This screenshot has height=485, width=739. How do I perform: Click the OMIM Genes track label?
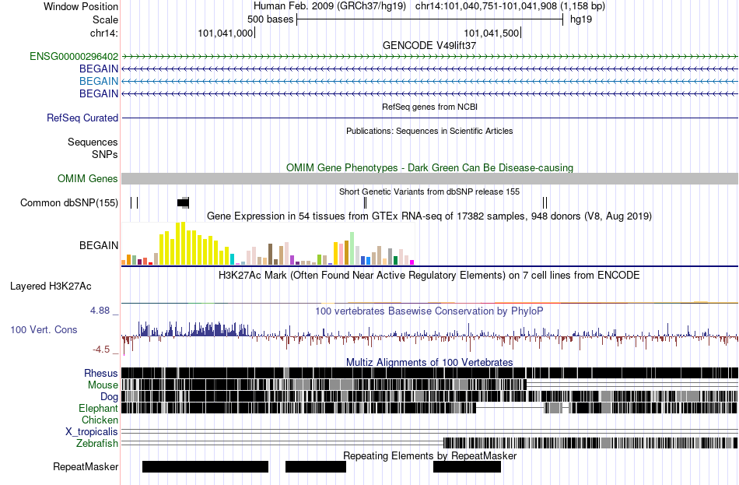(88, 179)
